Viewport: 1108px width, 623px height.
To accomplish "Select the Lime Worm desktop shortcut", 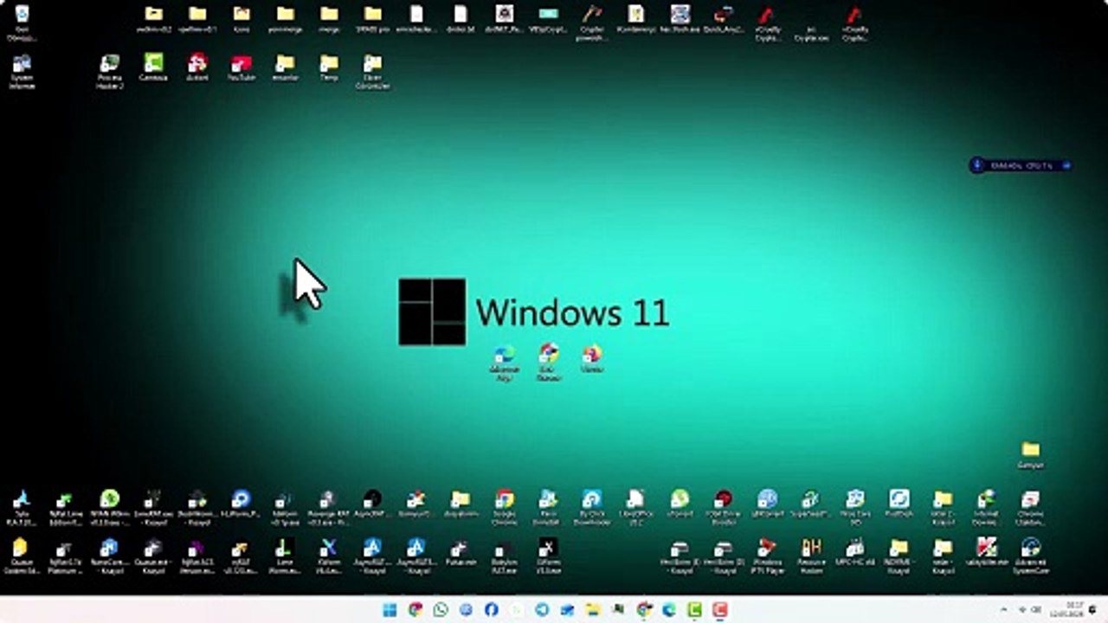I will pyautogui.click(x=284, y=556).
